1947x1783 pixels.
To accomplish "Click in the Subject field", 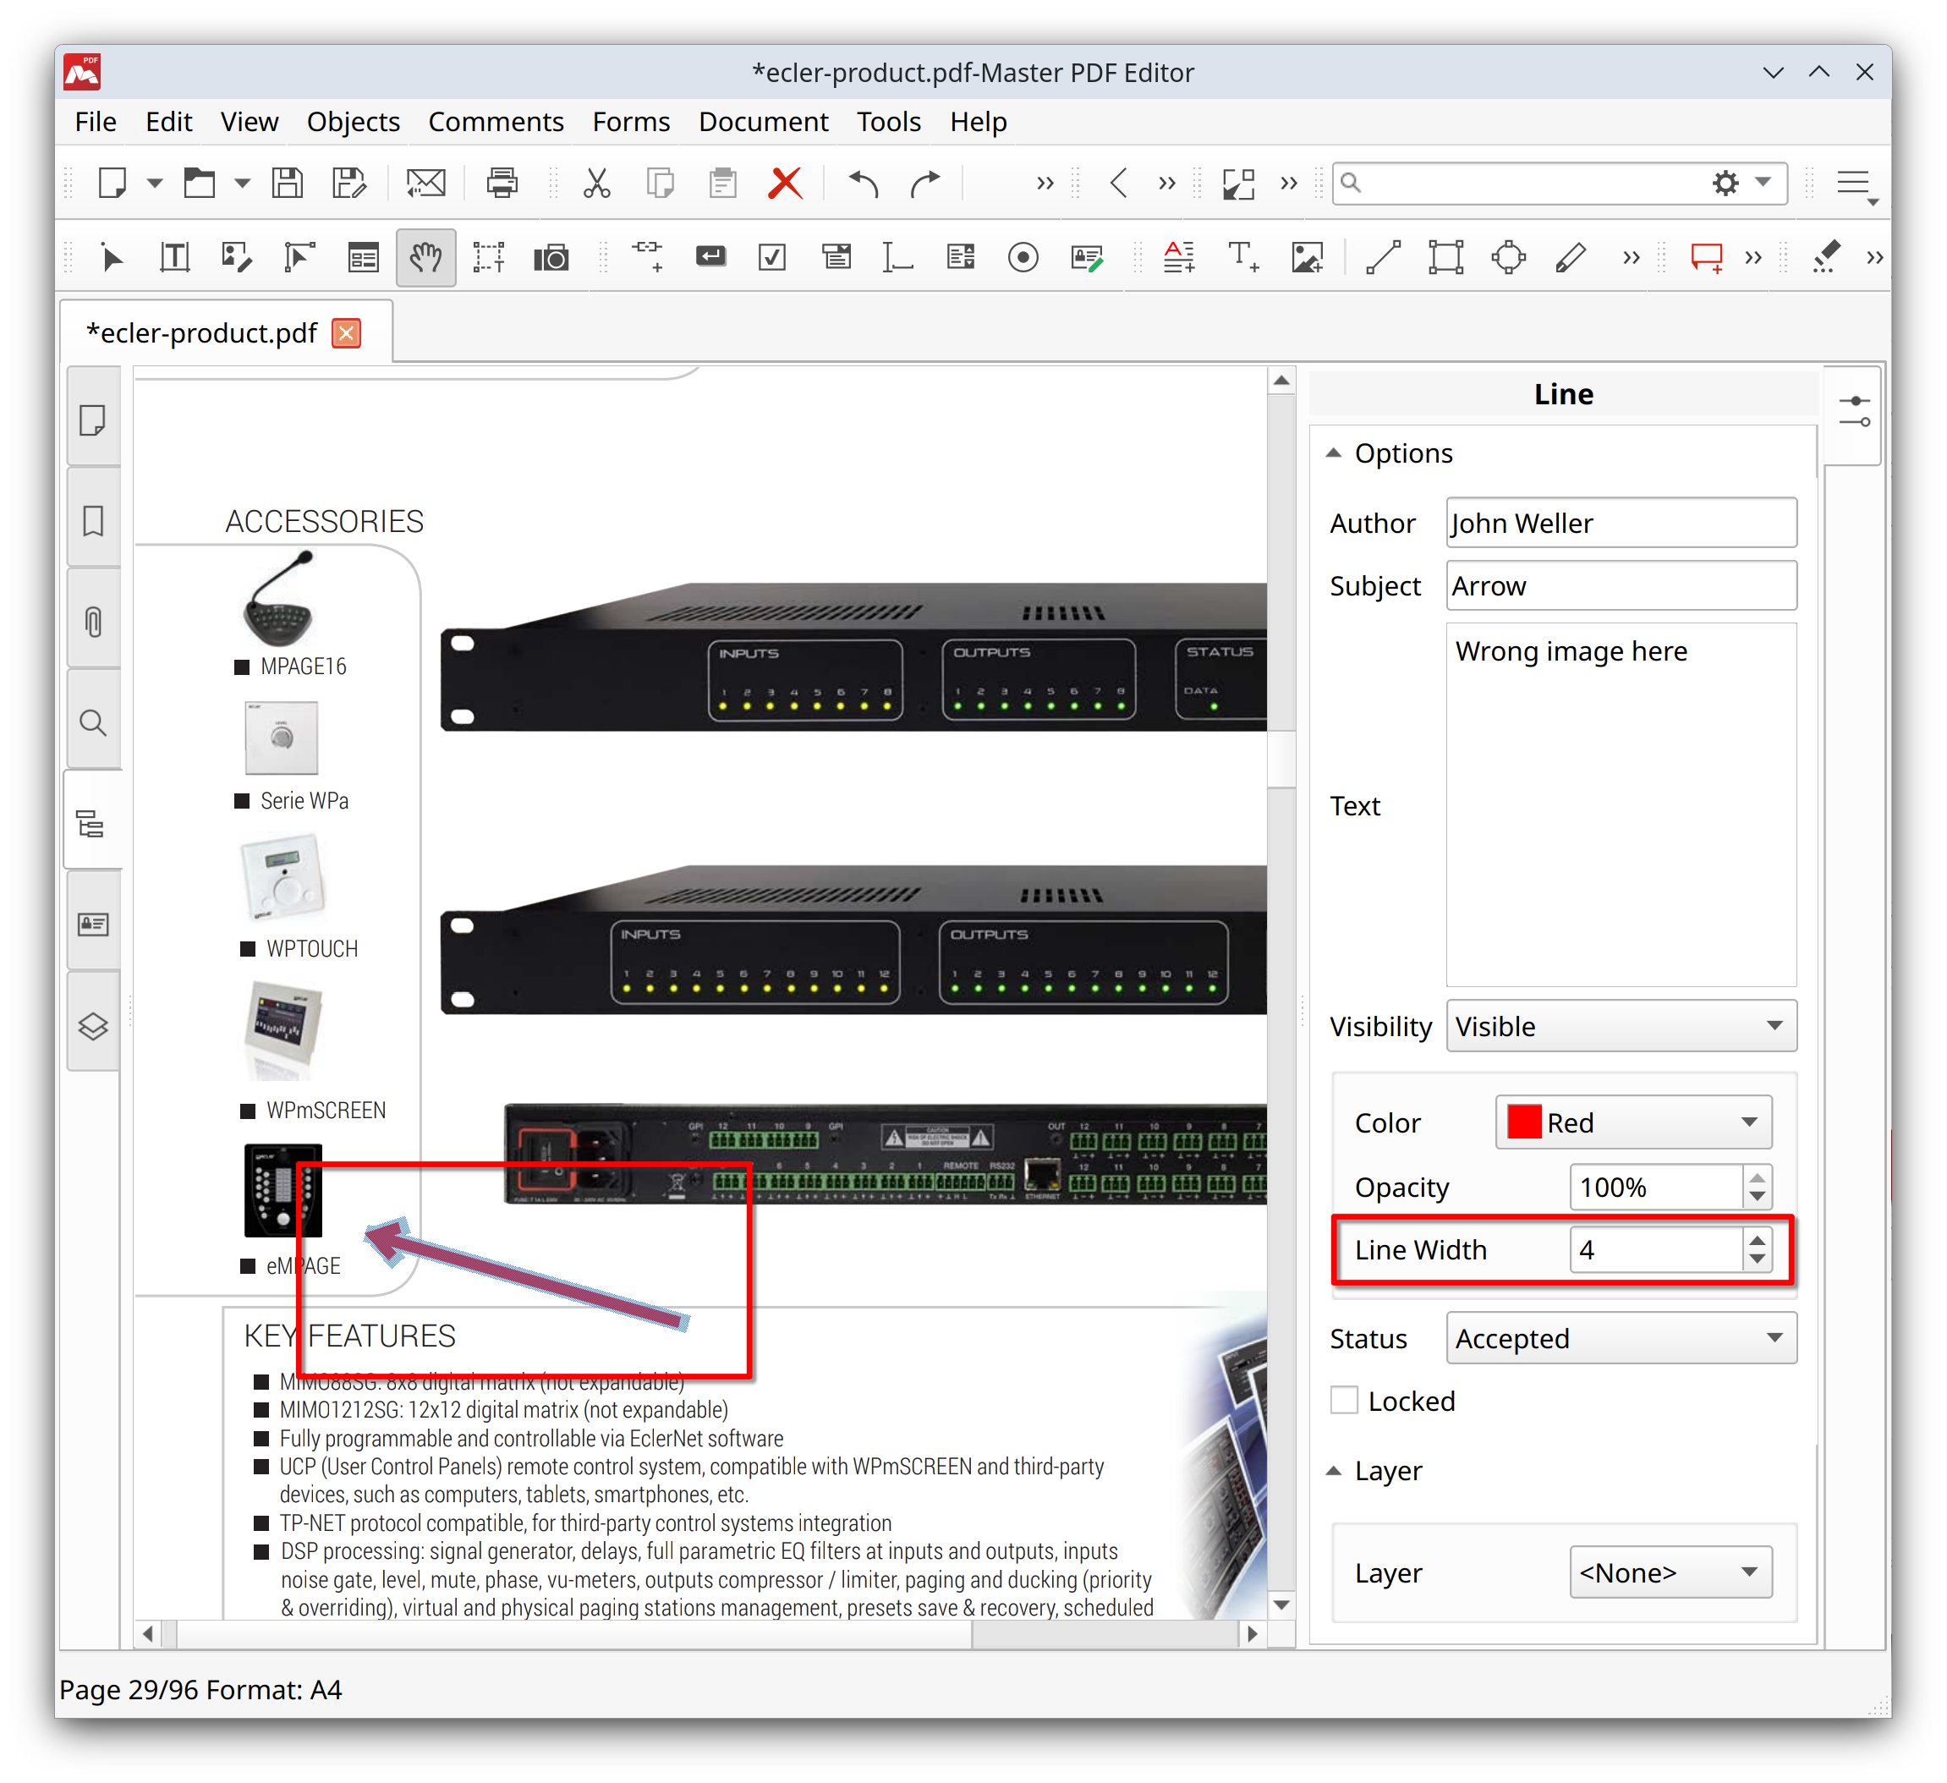I will click(x=1621, y=585).
